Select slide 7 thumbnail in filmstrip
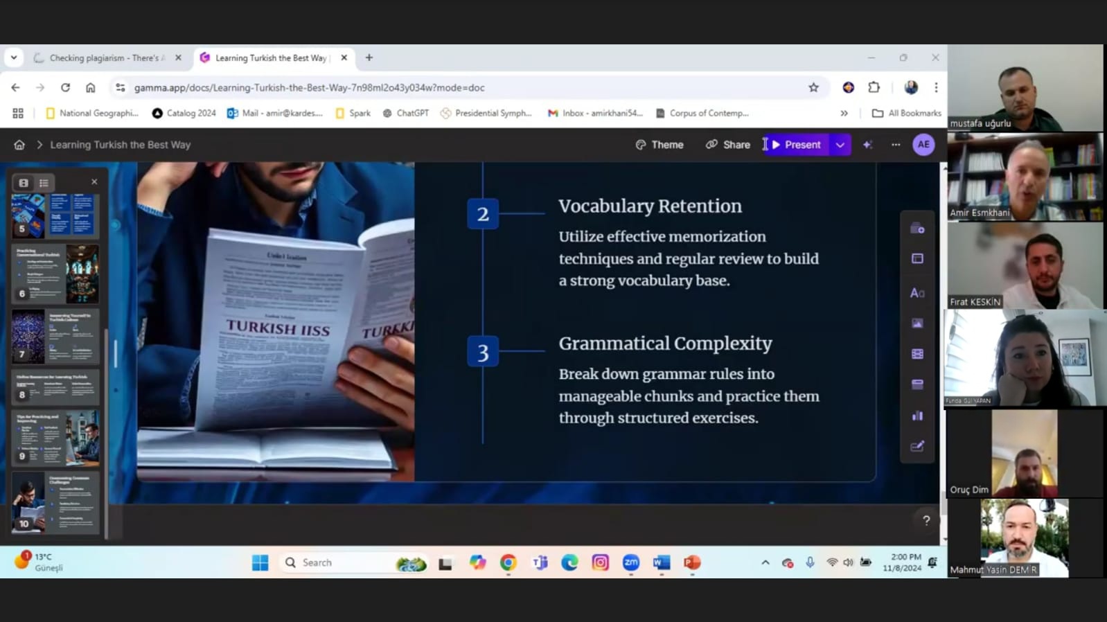 tap(55, 337)
